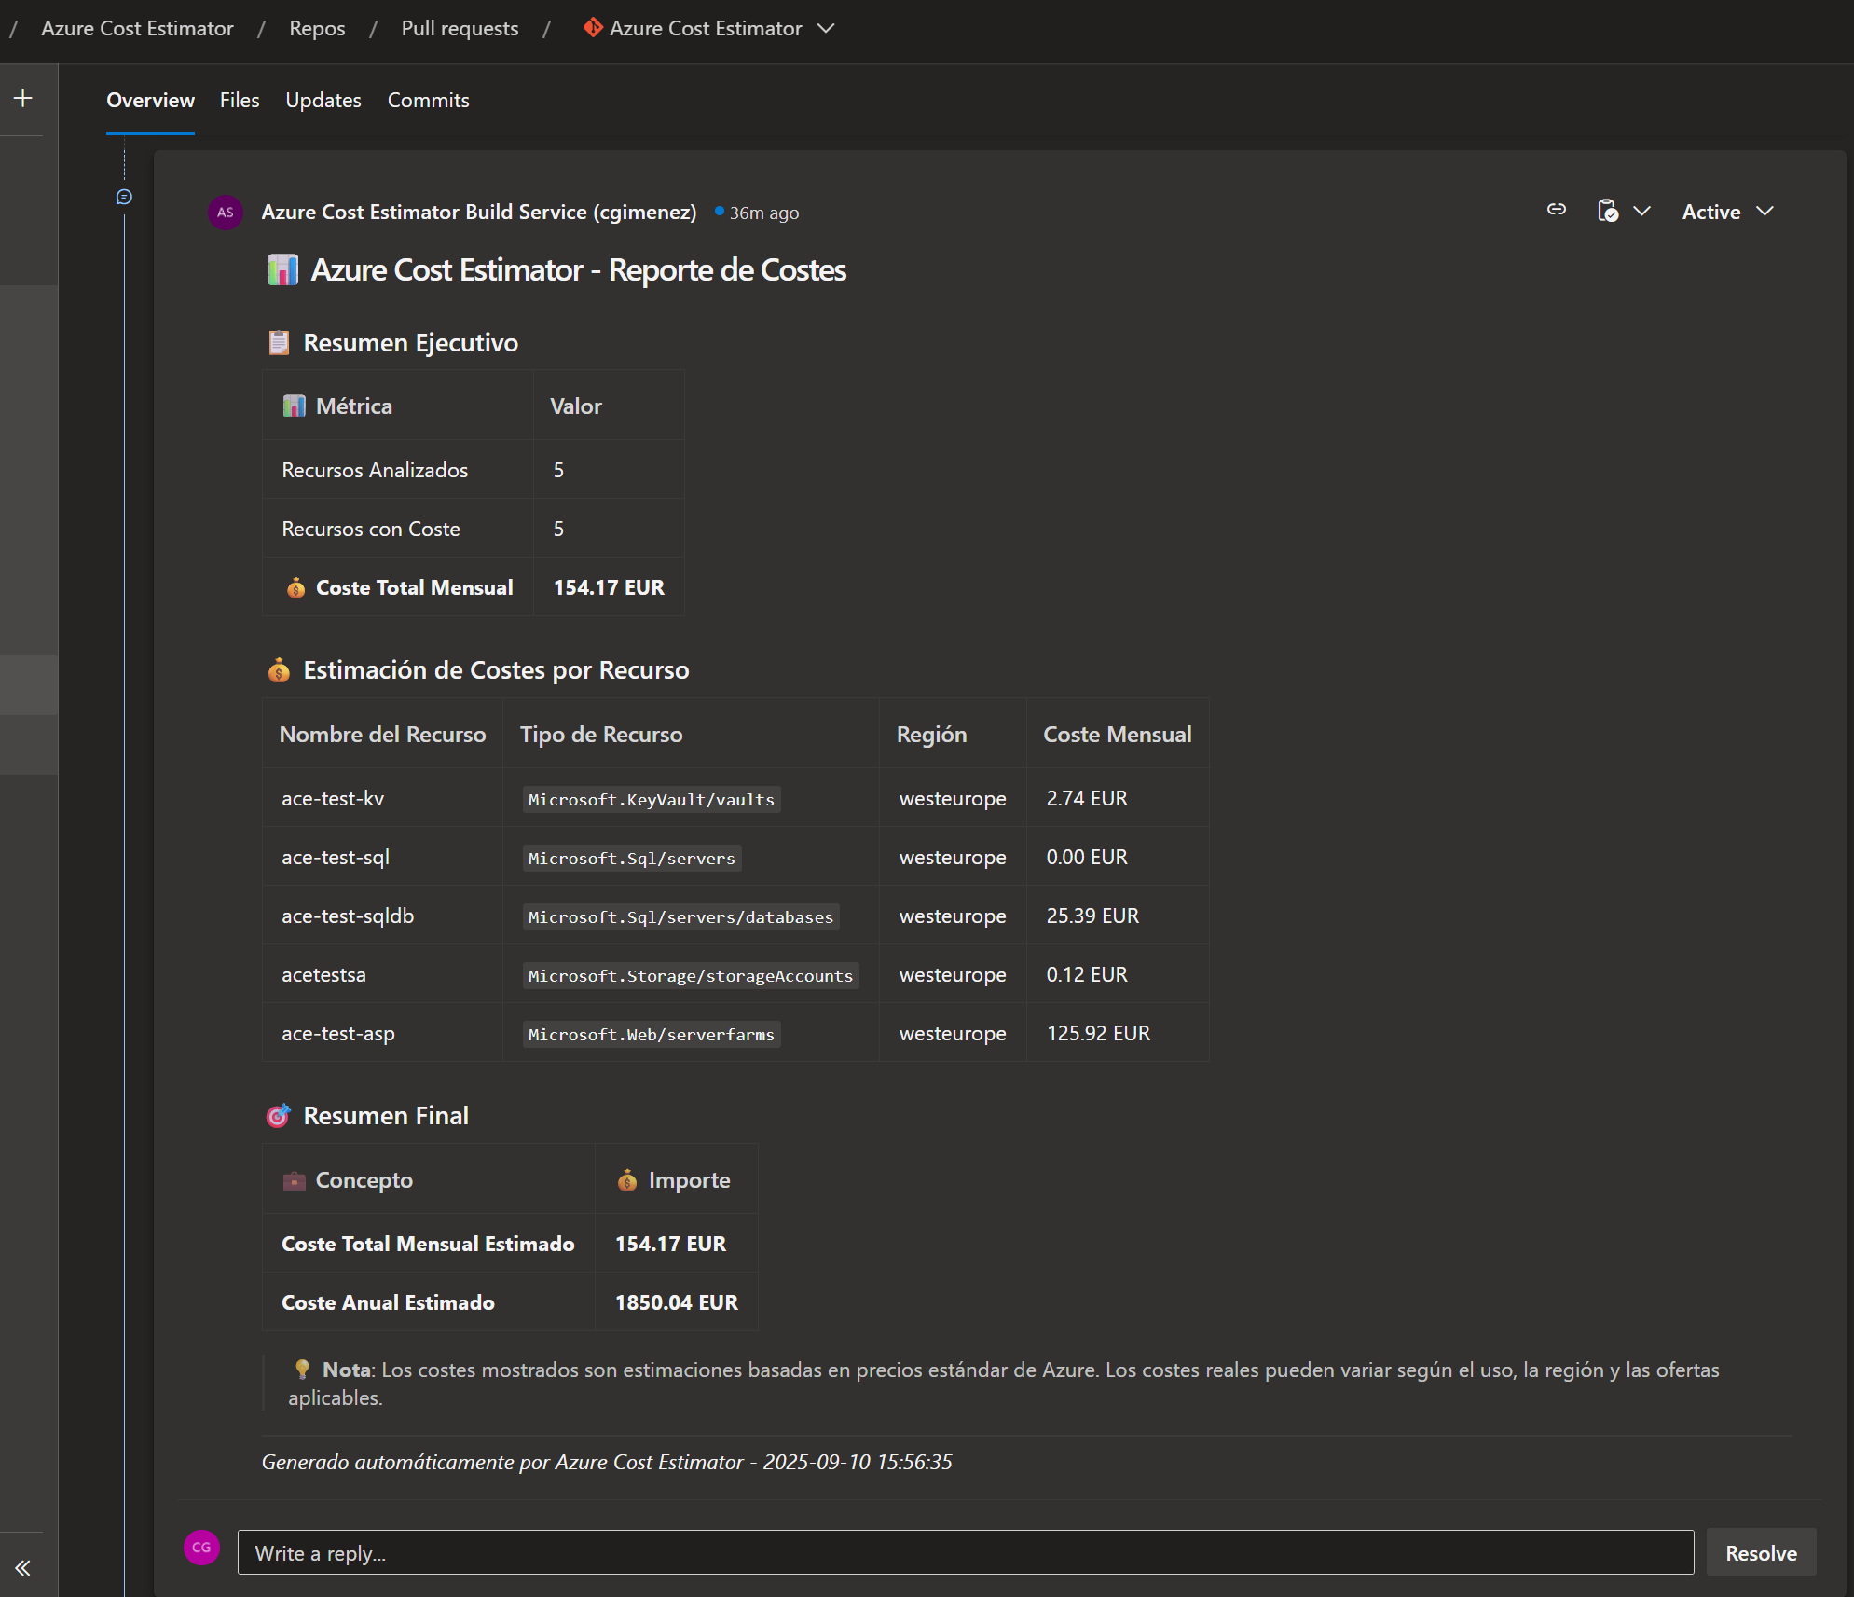Click the Coste Mensual column header
This screenshot has width=1854, height=1597.
(x=1117, y=735)
